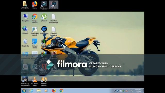The image size is (165, 93).
Task: Open the Mafia II Language shortcut
Action: (44, 82)
